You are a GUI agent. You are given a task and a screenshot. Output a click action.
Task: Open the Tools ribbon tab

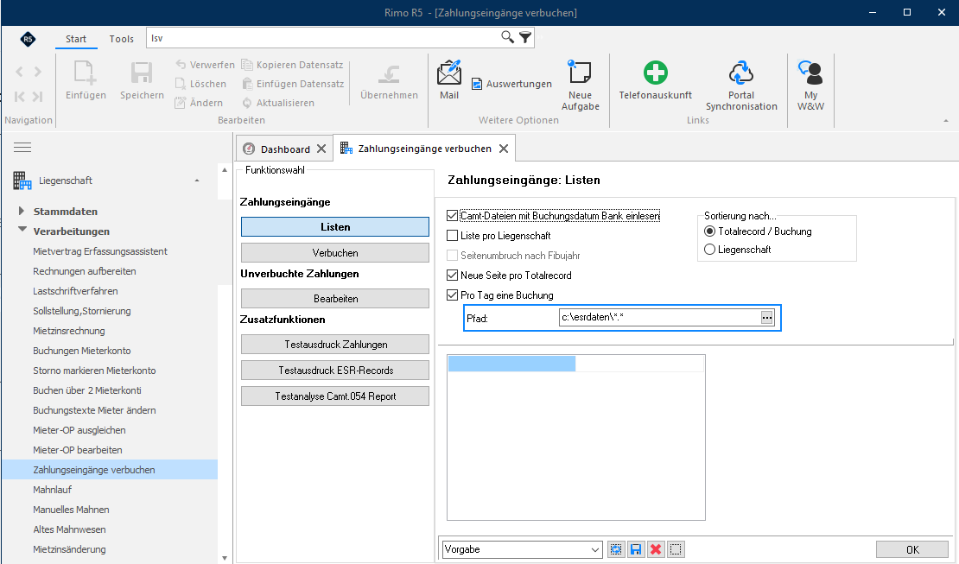[121, 39]
